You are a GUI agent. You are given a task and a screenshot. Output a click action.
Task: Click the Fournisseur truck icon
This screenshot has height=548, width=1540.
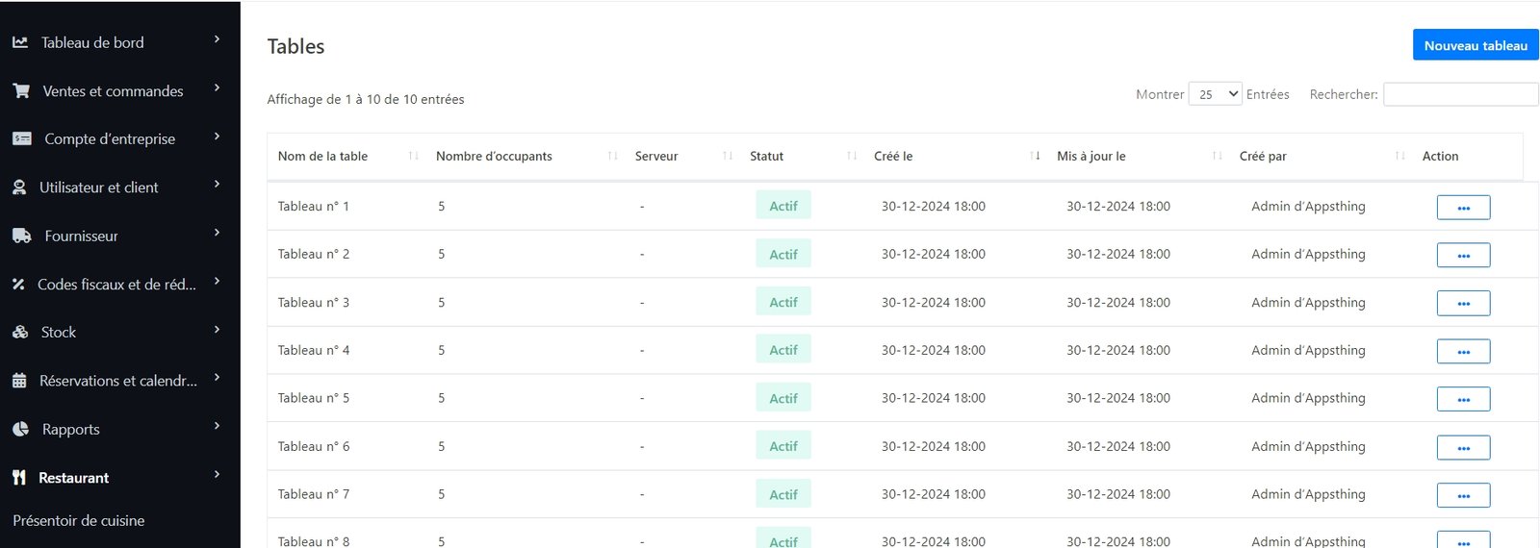tap(22, 237)
